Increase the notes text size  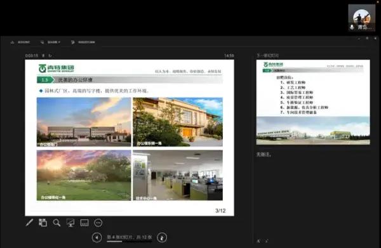258,241
